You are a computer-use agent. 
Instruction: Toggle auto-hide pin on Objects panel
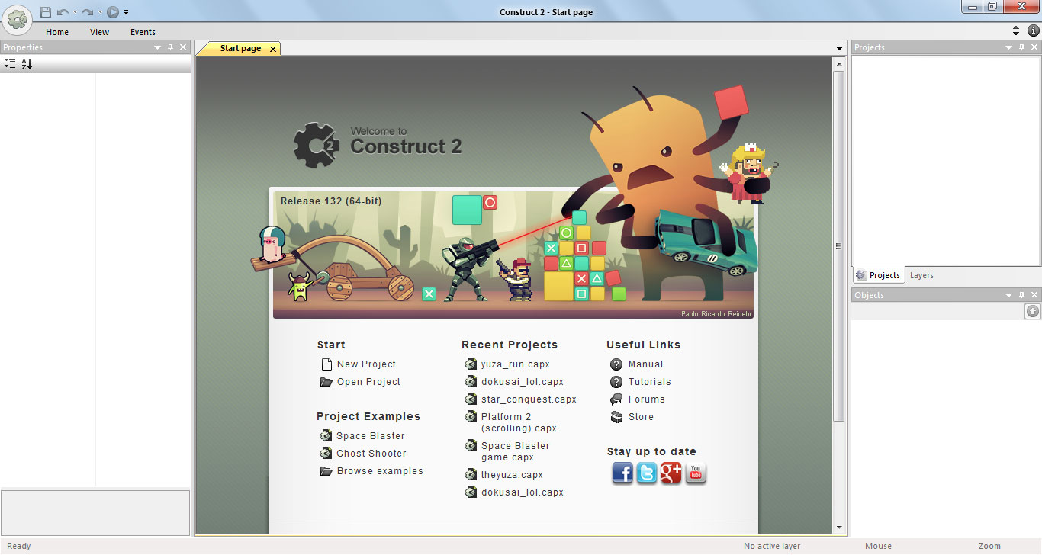(x=1022, y=295)
